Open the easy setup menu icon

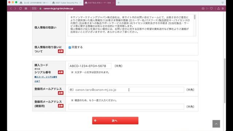[x=223, y=8]
